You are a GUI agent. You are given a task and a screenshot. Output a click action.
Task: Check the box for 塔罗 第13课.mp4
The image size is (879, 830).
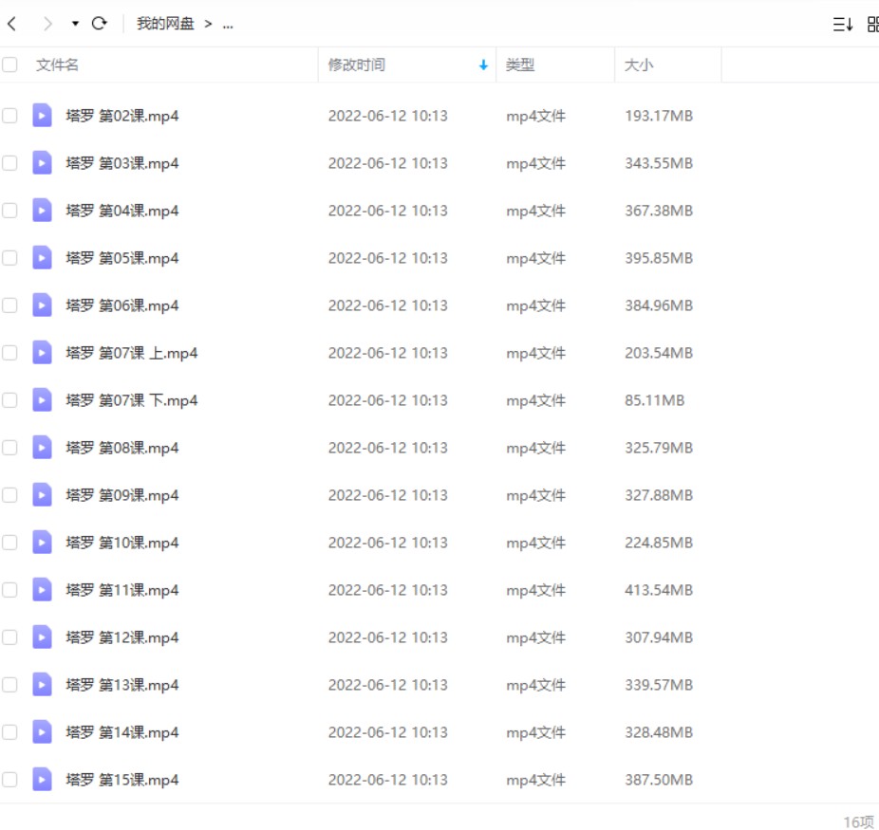click(9, 685)
